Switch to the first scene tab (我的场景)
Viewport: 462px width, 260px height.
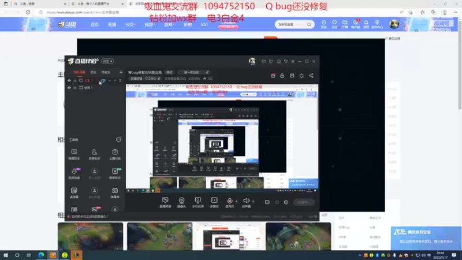[79, 72]
